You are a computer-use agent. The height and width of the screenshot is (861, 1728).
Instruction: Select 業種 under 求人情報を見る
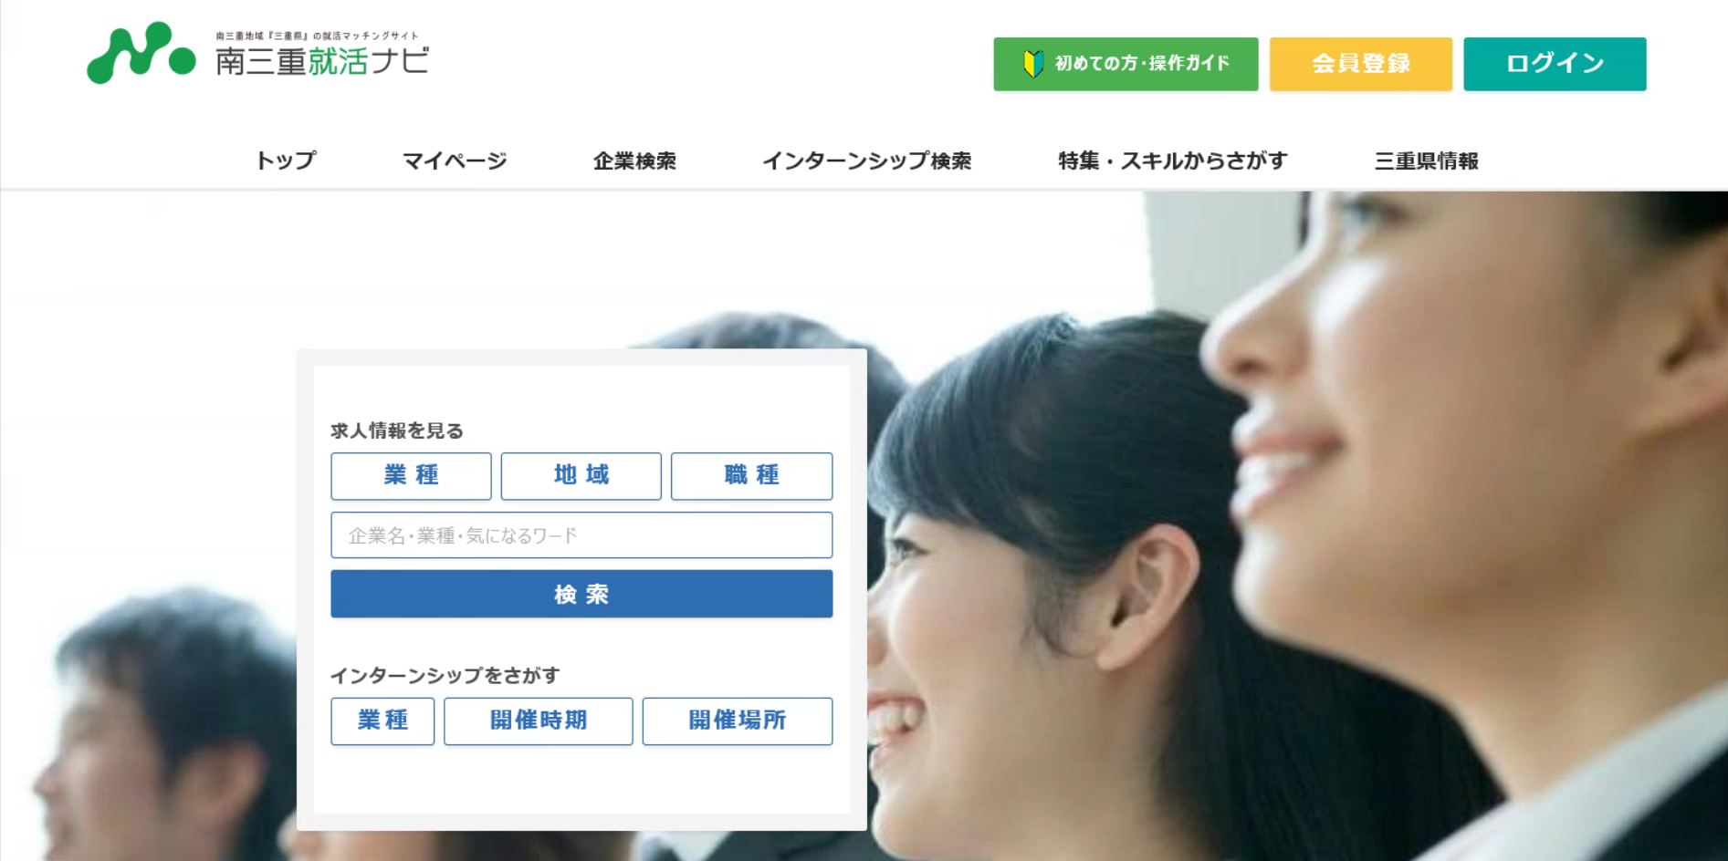[411, 475]
